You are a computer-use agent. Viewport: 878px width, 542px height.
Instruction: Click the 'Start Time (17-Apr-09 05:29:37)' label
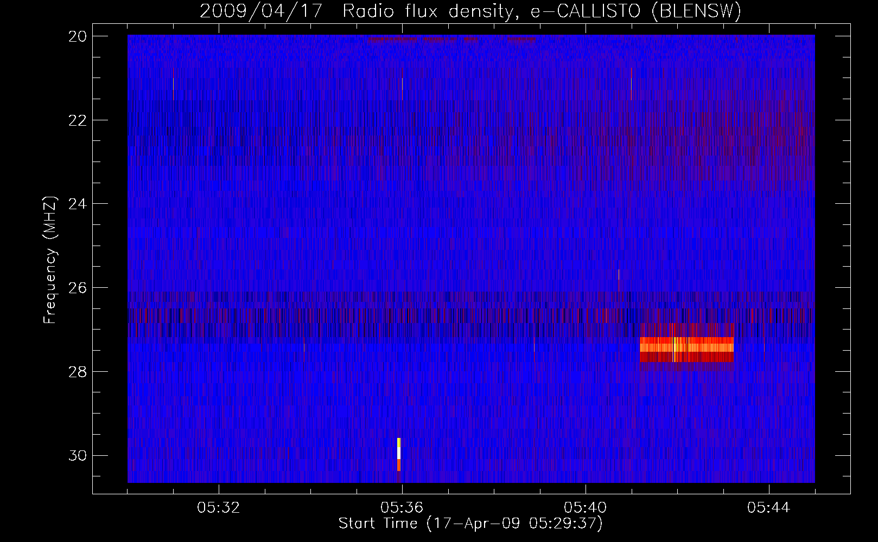coord(470,524)
